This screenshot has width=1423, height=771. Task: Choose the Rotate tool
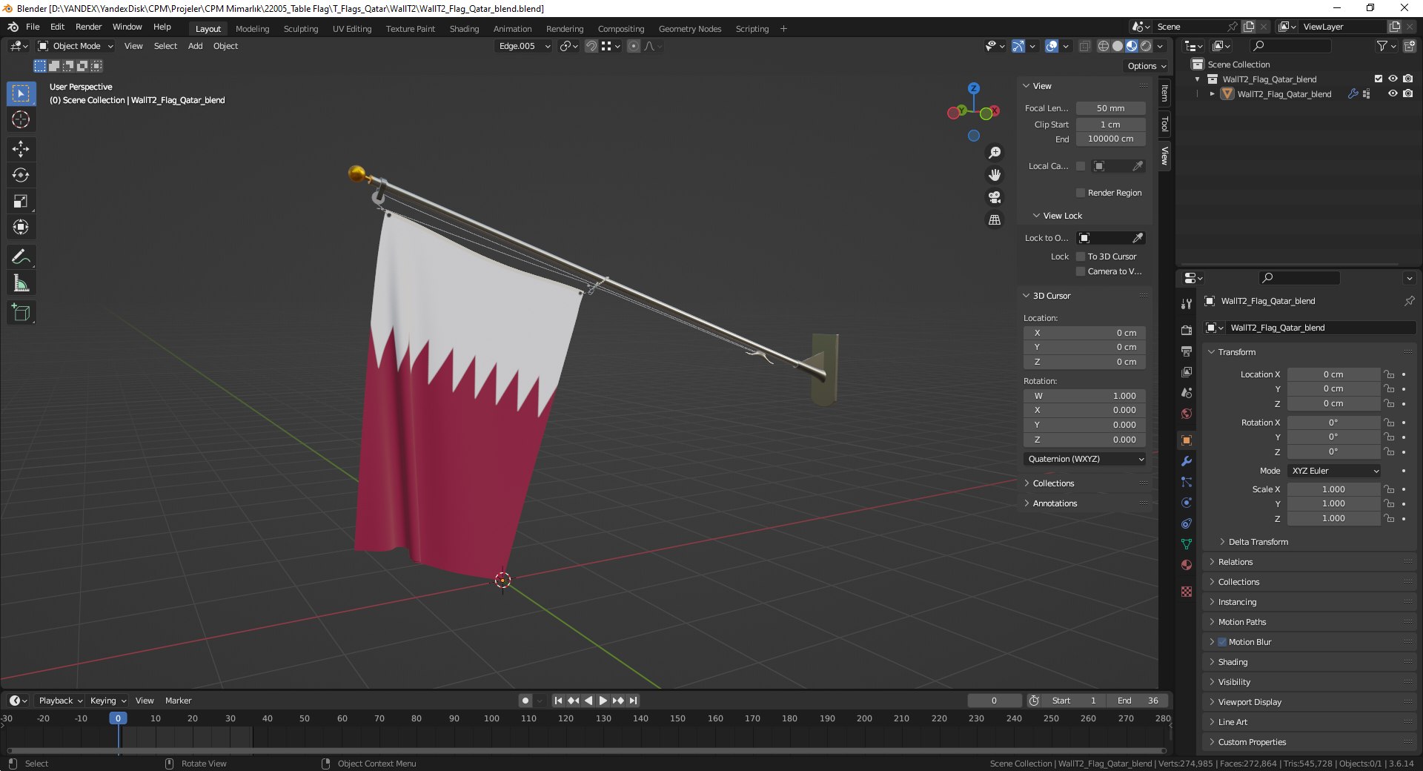click(21, 175)
